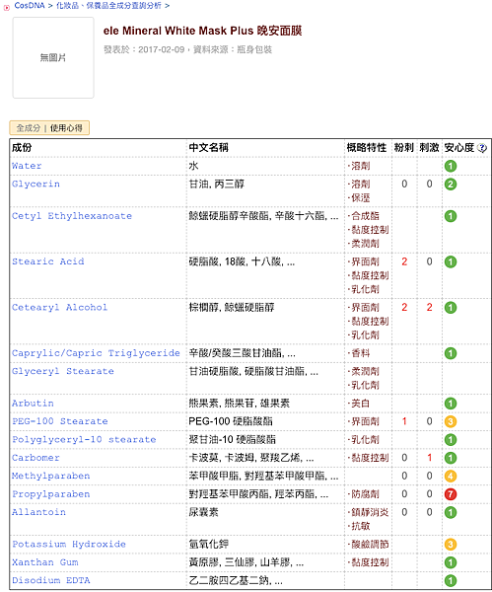
Task: Click the Chinese name 氫氧化鉀
Action: (209, 544)
